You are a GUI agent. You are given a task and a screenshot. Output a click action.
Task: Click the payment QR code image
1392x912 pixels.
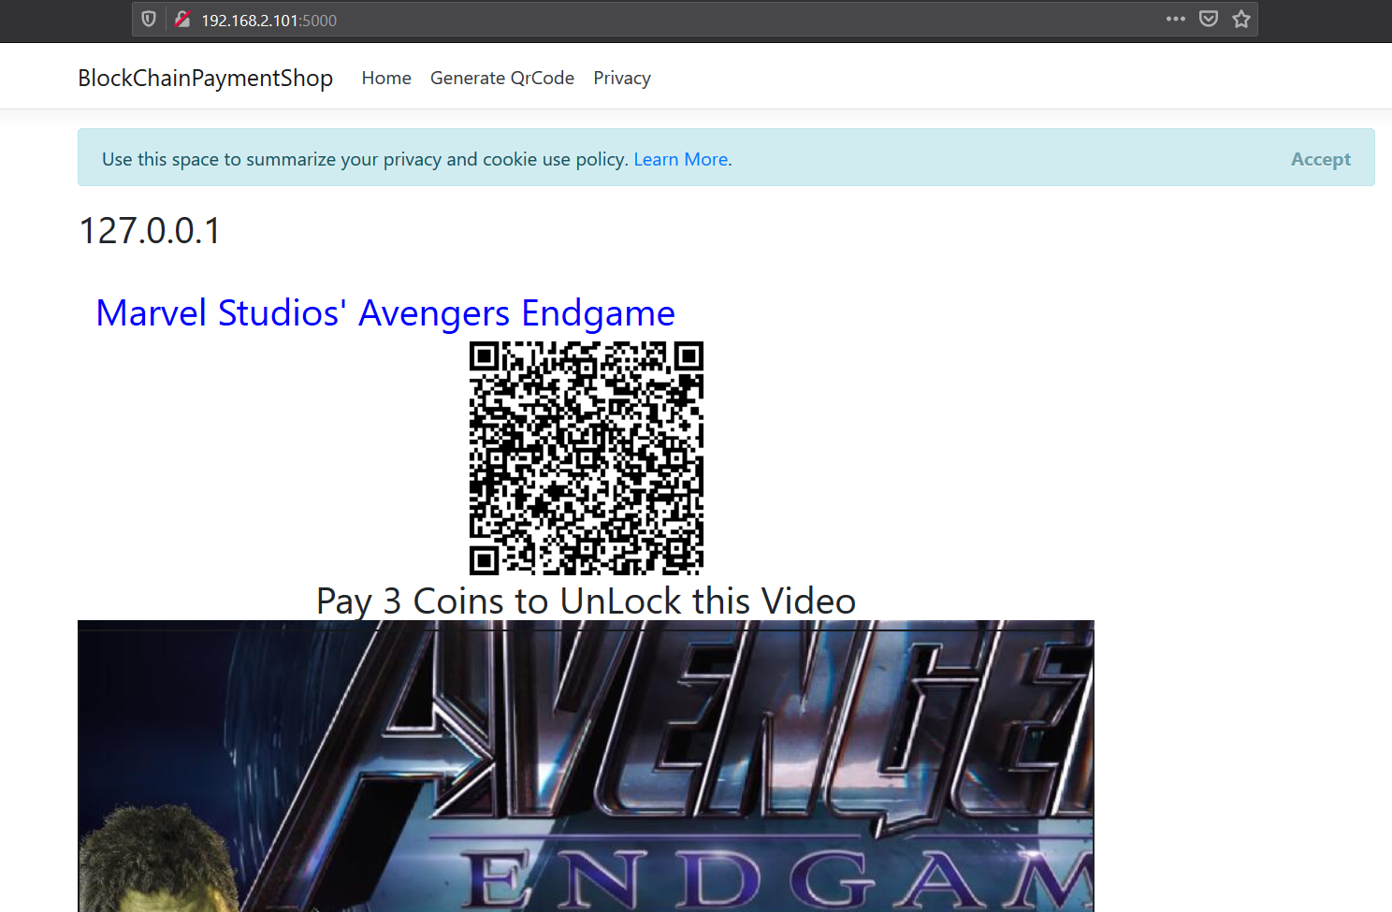(587, 458)
